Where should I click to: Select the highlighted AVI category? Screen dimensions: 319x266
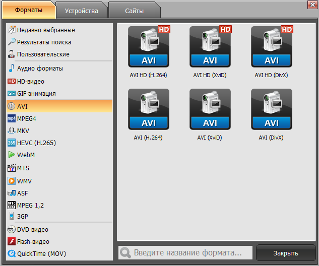click(x=59, y=106)
